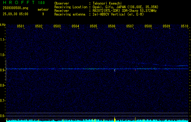The height and width of the screenshot is (122, 191).
Task: Click the 0509 time axis marker
Action: (x=166, y=26)
